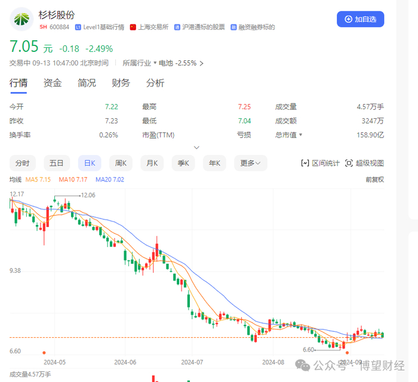Switch to the 分析 tab
The image size is (418, 382).
coord(155,83)
